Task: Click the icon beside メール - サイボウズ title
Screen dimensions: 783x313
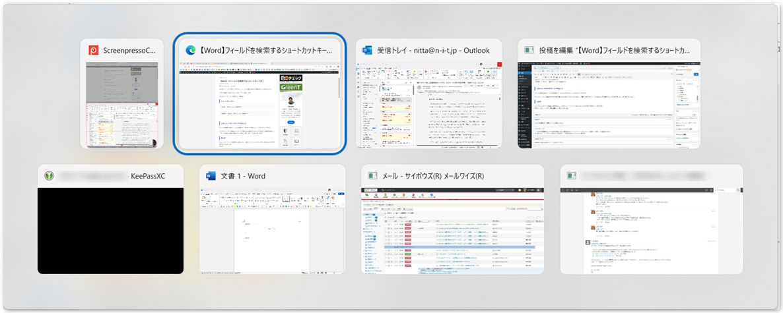Action: [372, 176]
